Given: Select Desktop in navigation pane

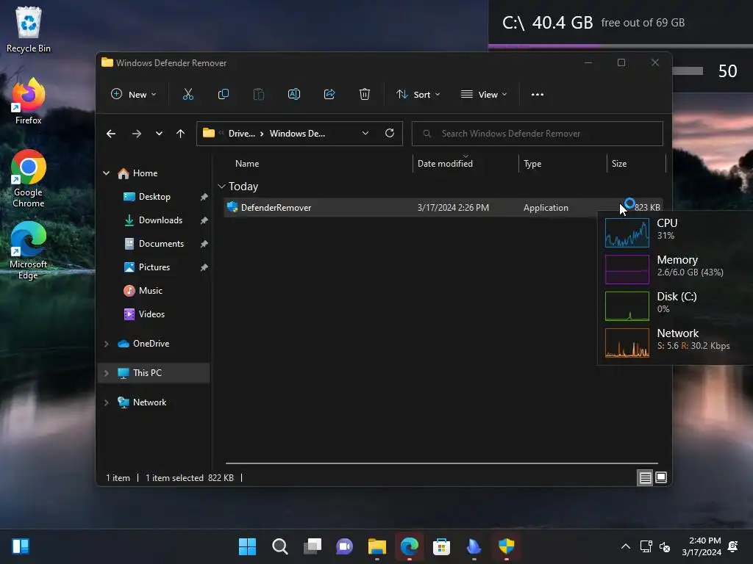Looking at the screenshot, I should [154, 197].
